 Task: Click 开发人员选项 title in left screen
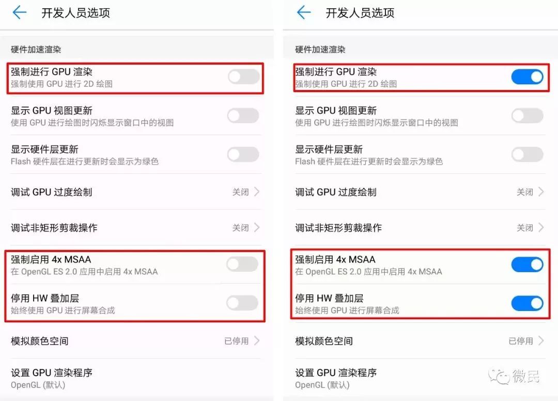click(x=76, y=13)
